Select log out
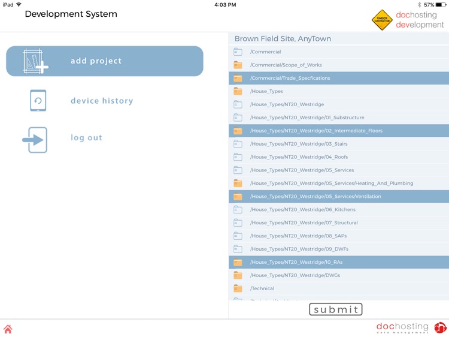Screen dimensions: 449x337 coord(86,138)
